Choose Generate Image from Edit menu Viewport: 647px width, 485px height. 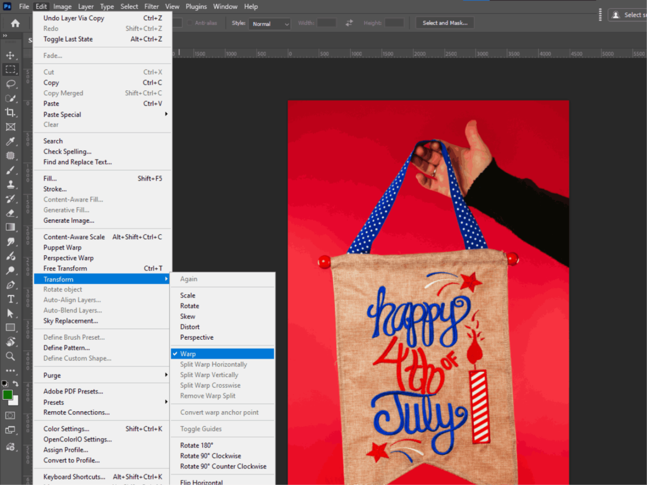pos(102,220)
